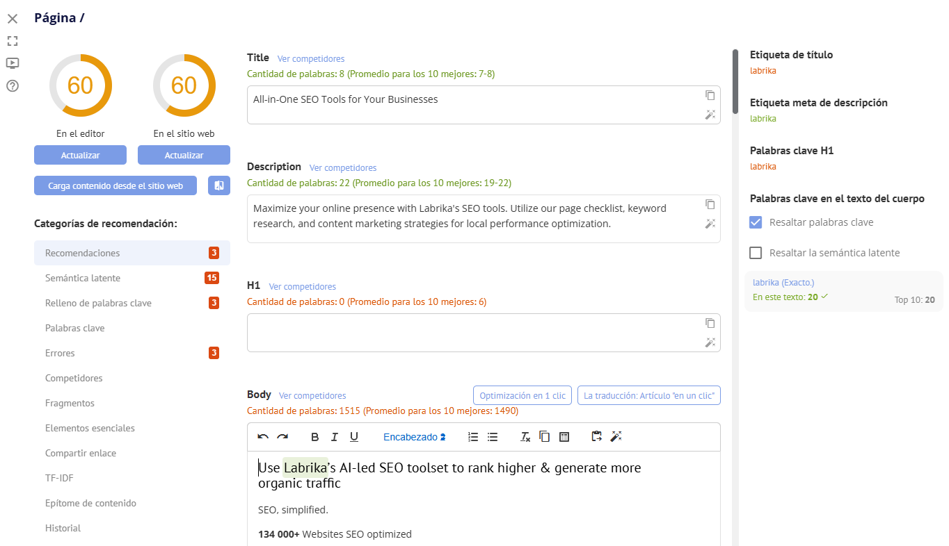Open the Encabezado 2 heading dropdown
949x546 pixels.
tap(414, 437)
